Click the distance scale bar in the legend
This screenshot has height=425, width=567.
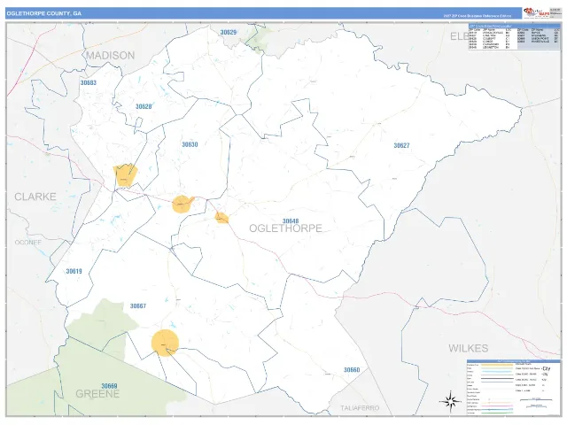pyautogui.click(x=536, y=399)
